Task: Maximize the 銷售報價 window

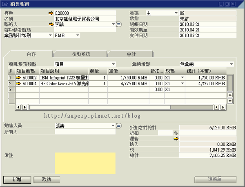Action: (x=227, y=4)
